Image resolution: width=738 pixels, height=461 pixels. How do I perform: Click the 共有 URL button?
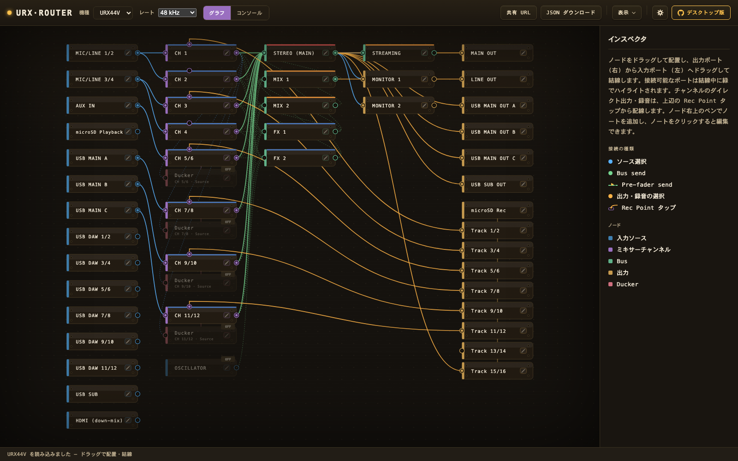point(518,13)
